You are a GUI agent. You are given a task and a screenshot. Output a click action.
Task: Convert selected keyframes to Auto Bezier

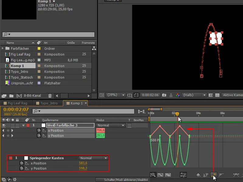coord(221,175)
